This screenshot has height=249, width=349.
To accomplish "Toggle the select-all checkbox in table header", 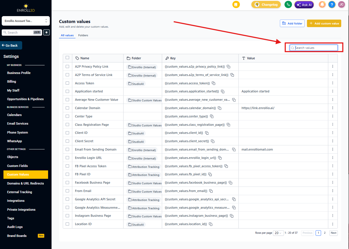I will 67,58.
